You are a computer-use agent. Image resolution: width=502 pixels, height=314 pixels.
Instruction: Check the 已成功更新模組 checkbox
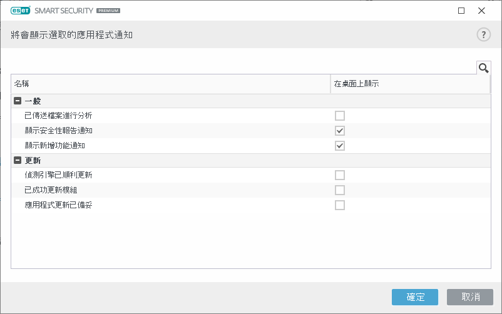pyautogui.click(x=340, y=190)
